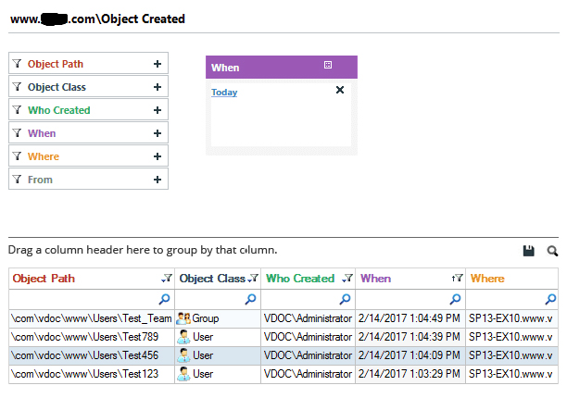Open Who Created column filter funnel

point(347,278)
